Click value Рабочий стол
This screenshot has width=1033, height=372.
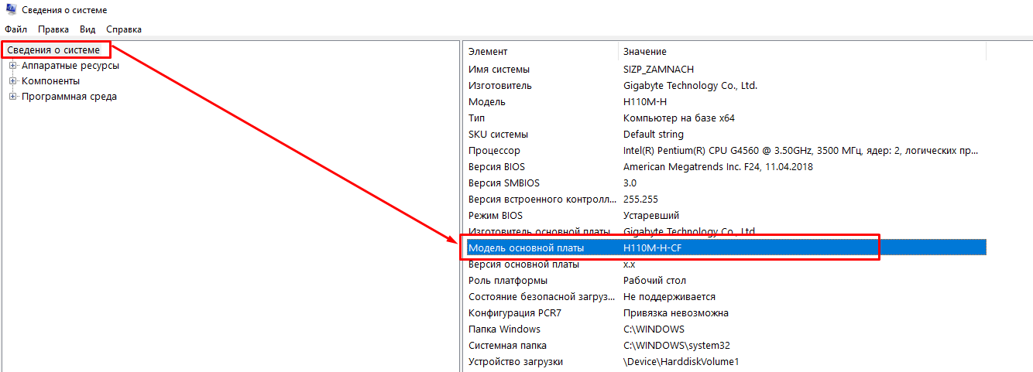click(655, 281)
